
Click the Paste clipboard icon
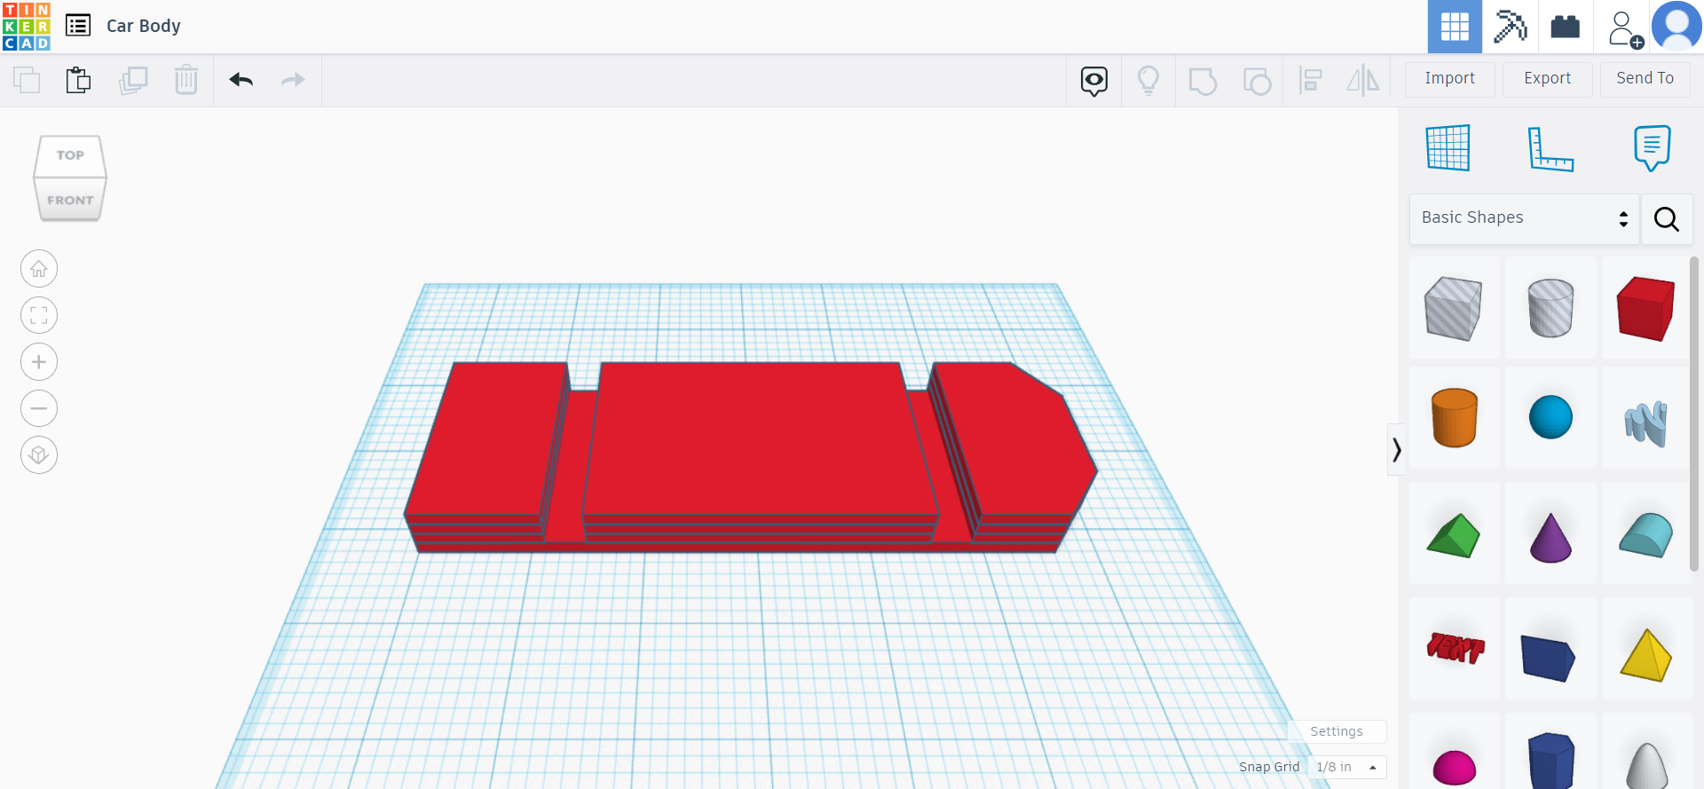click(78, 80)
